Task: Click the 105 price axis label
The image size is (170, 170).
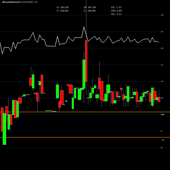Action: click(x=162, y=98)
